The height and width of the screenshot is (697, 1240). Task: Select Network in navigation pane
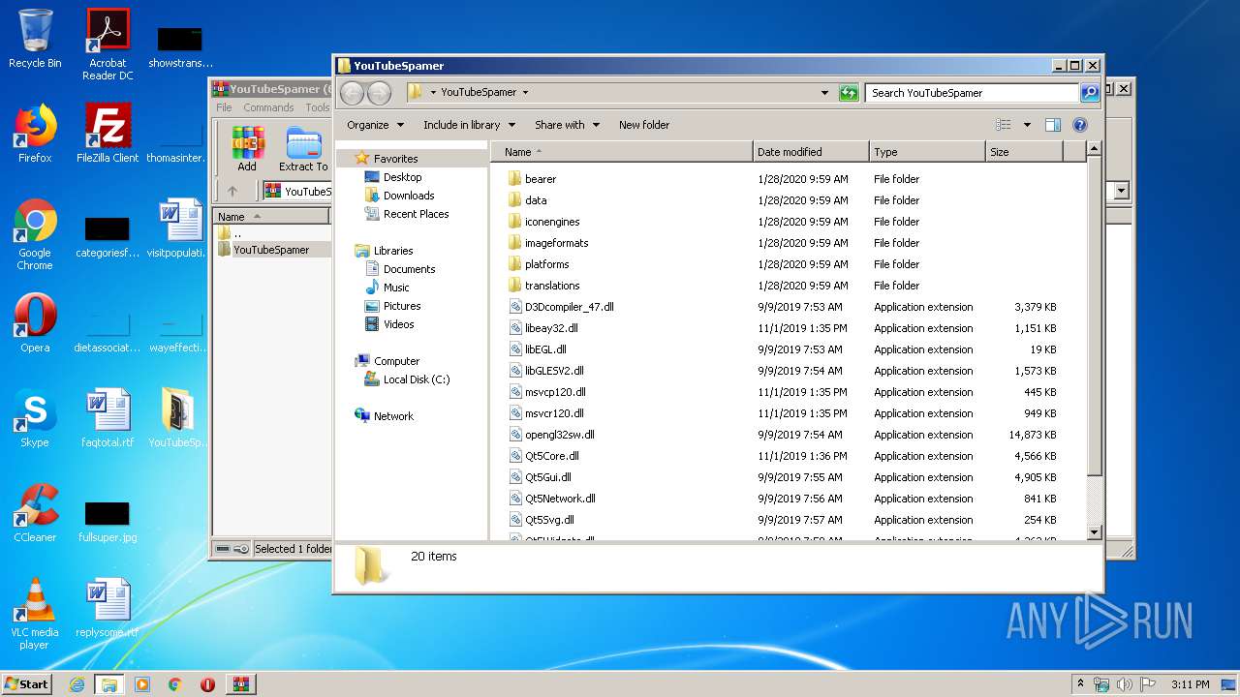pyautogui.click(x=393, y=416)
